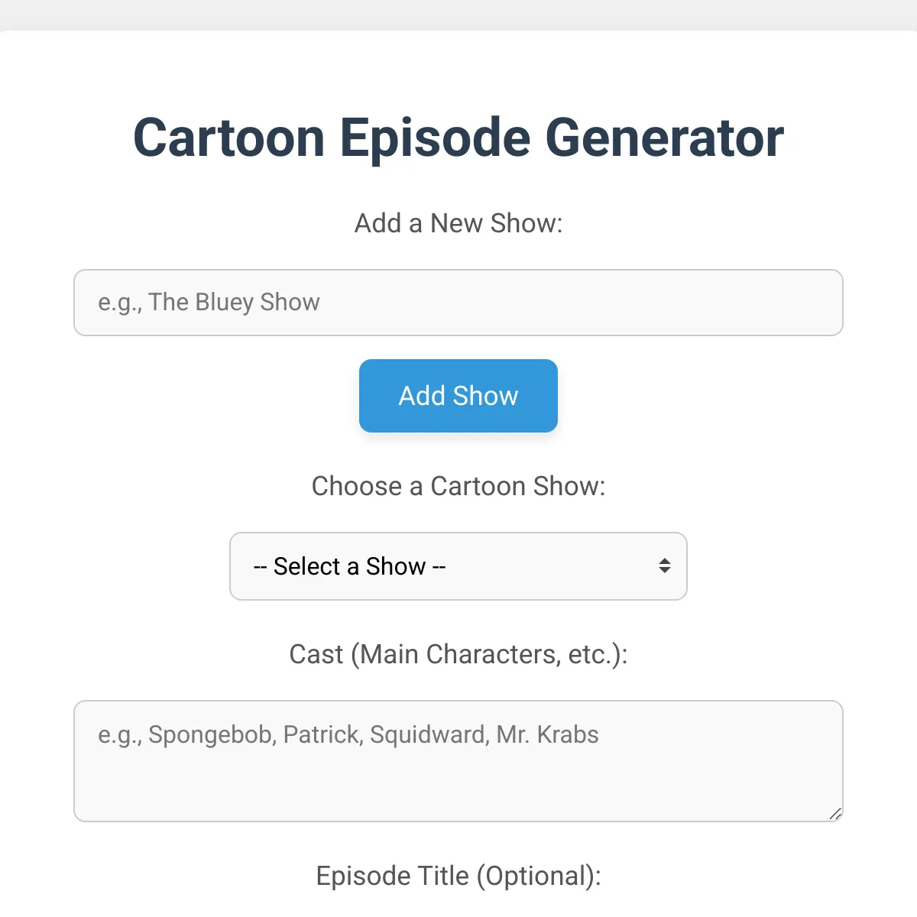Submit the new show with Add Show
This screenshot has height=917, width=917.
coord(458,396)
